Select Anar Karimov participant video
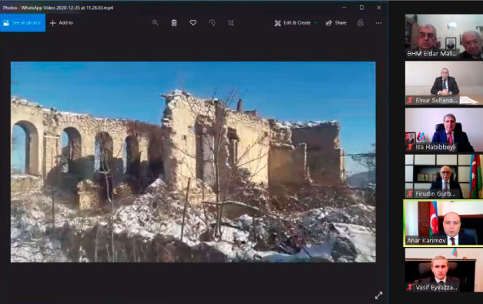 pos(443,223)
